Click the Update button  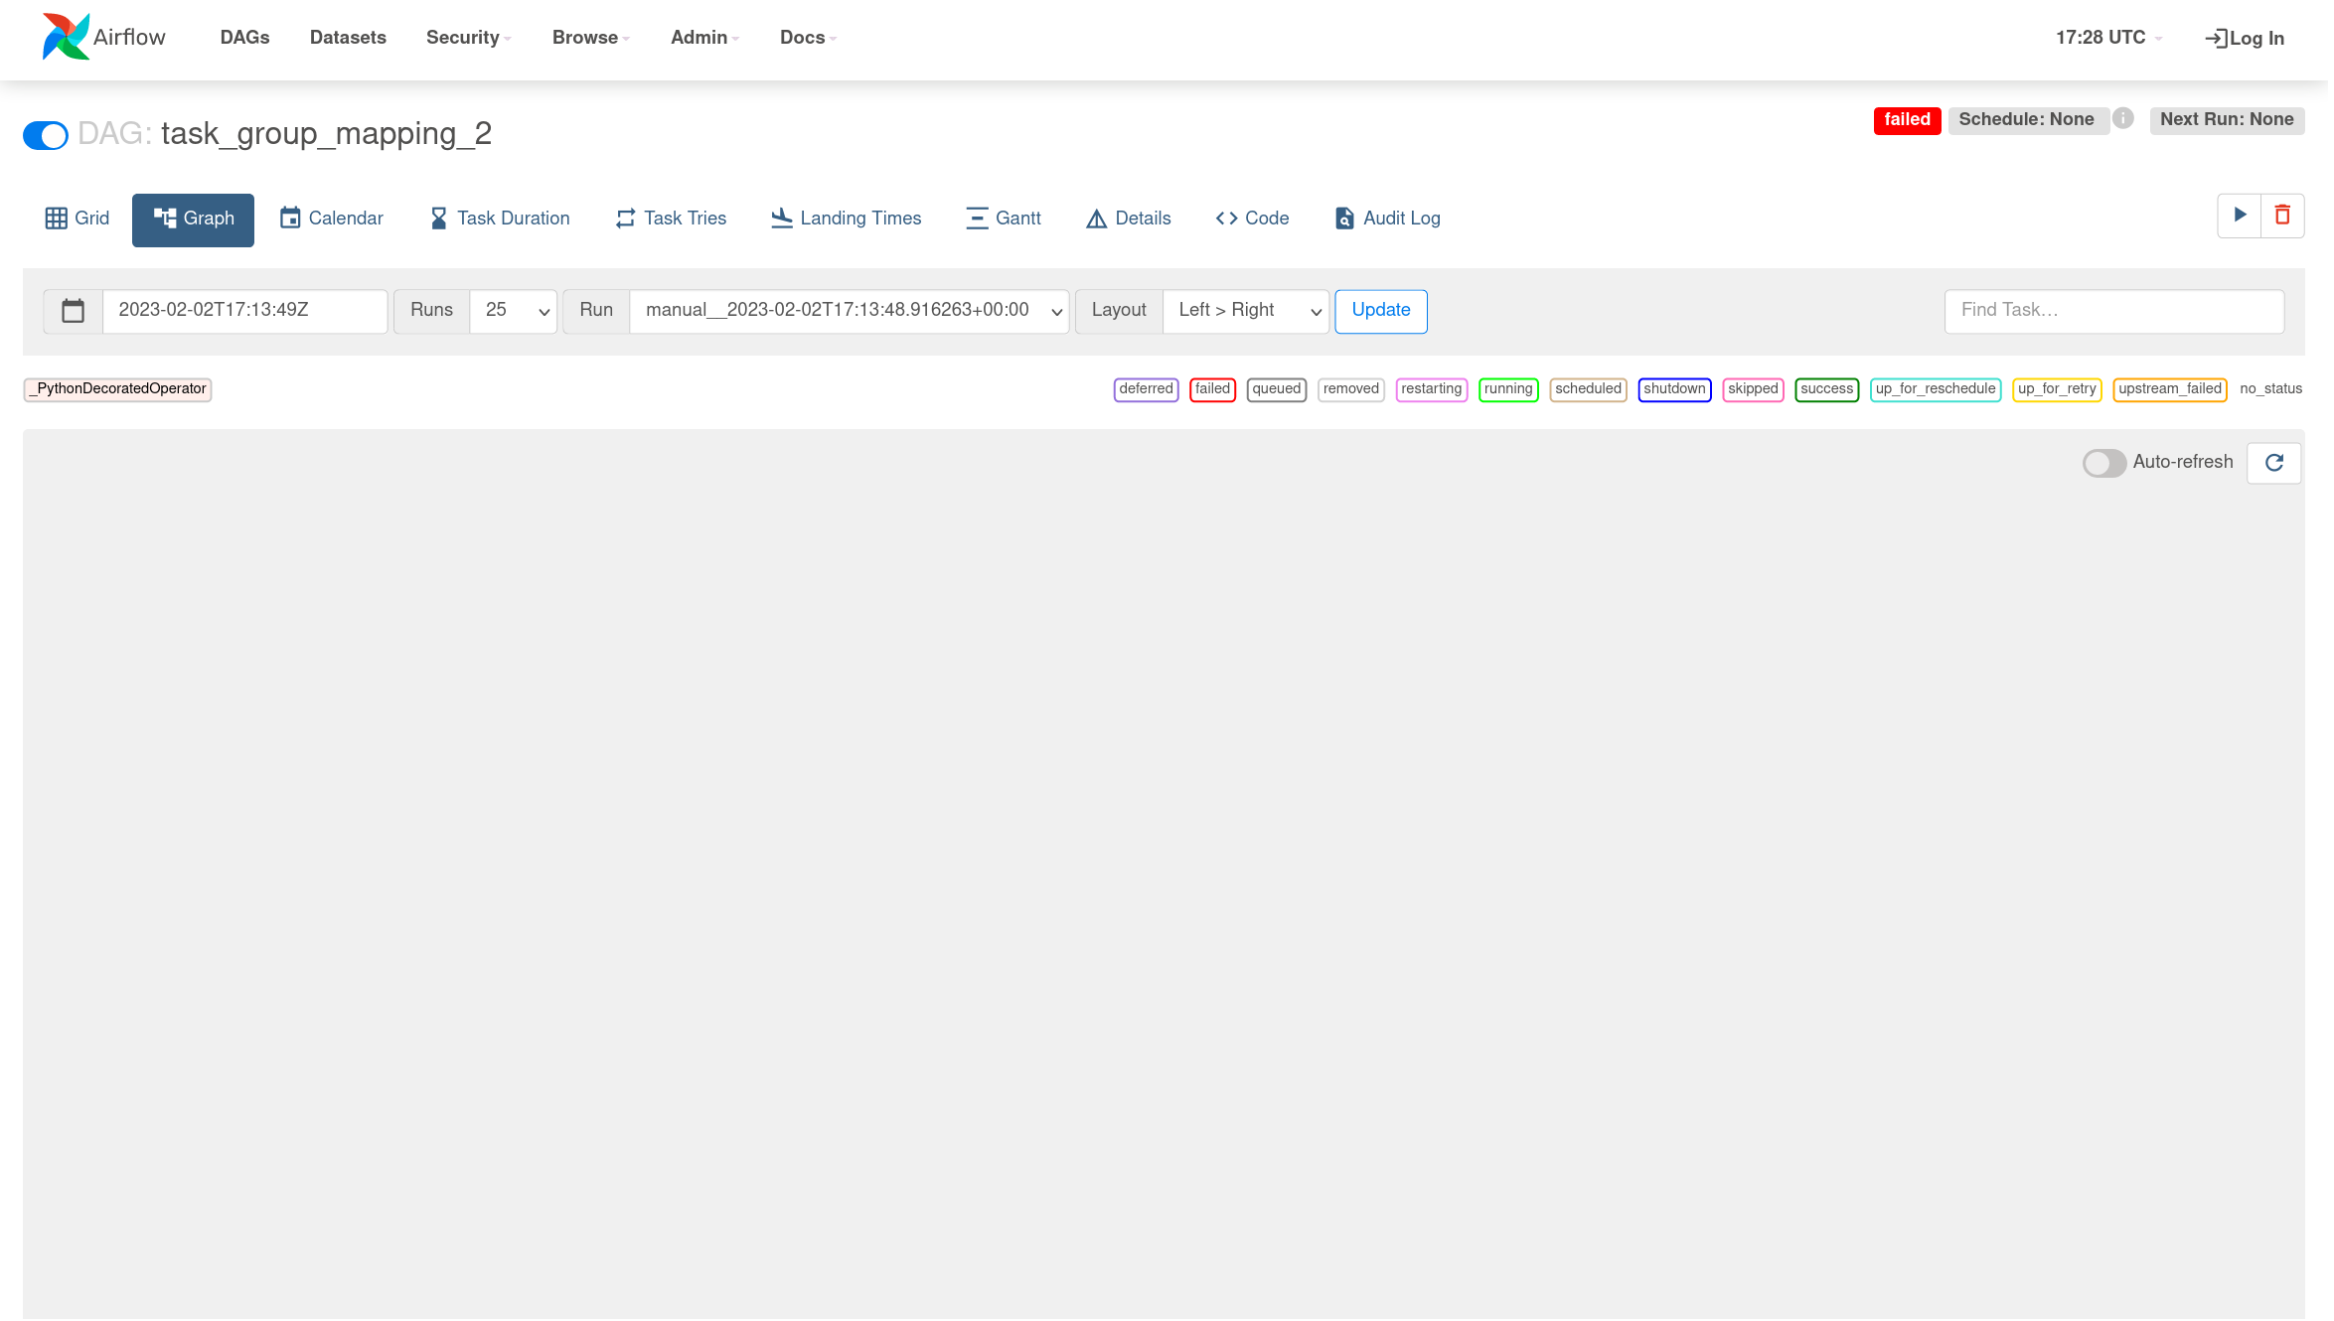[1380, 311]
